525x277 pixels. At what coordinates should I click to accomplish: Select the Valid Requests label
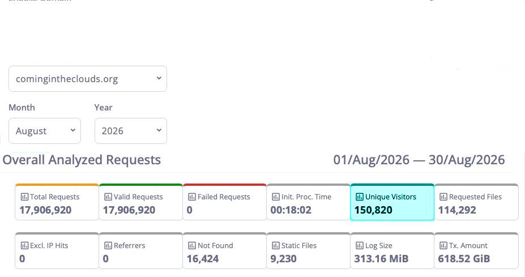(x=138, y=197)
